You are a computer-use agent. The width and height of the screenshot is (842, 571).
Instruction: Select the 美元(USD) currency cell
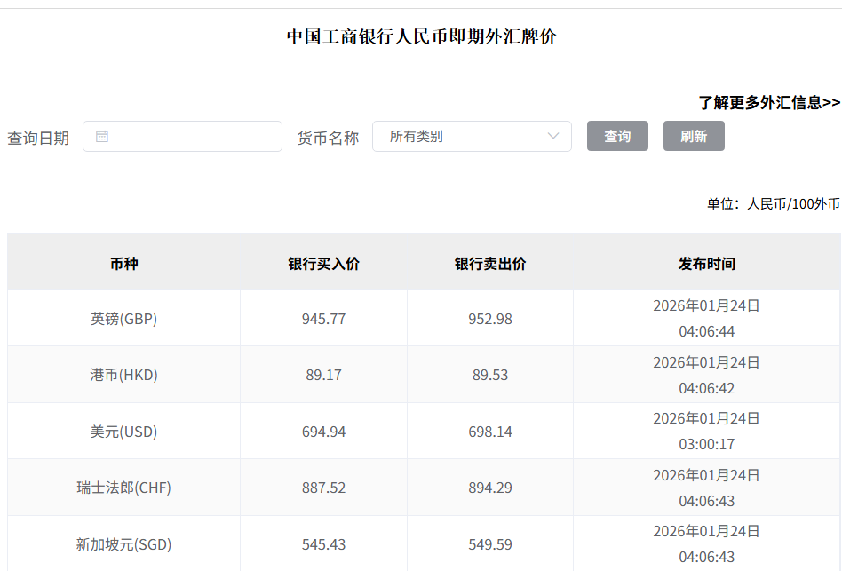pos(124,432)
